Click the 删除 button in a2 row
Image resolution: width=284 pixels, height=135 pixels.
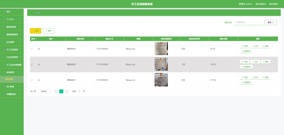coord(266,62)
